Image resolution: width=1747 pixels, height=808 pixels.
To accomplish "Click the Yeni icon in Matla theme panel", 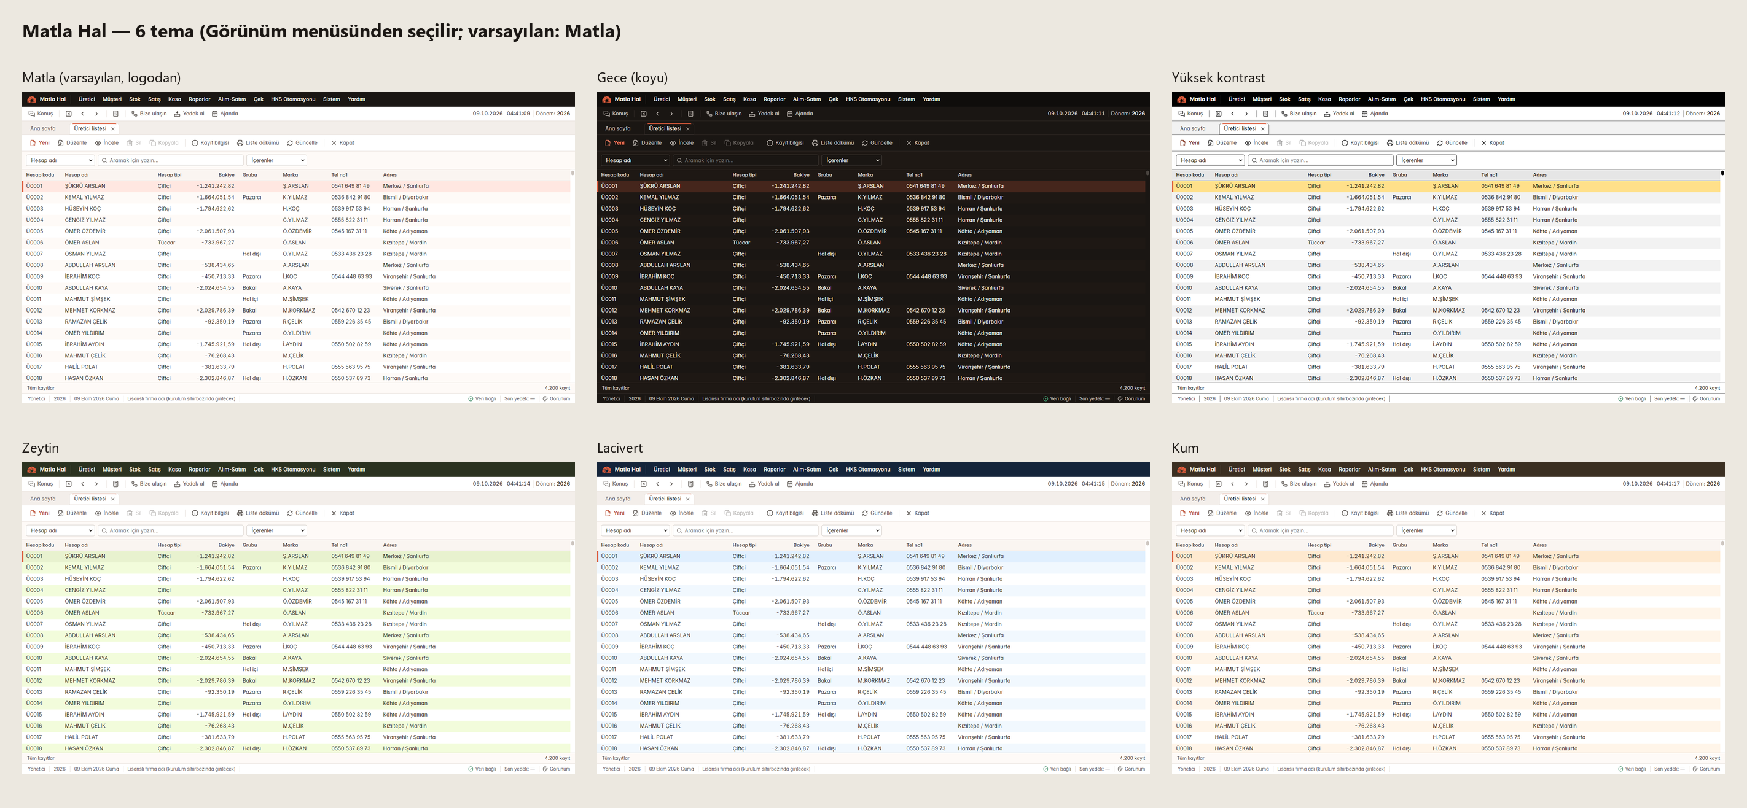I will 33,143.
